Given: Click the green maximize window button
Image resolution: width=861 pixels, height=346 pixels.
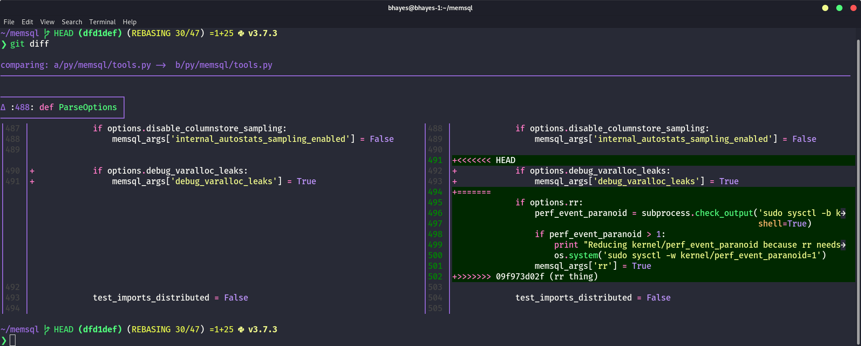Looking at the screenshot, I should point(839,8).
